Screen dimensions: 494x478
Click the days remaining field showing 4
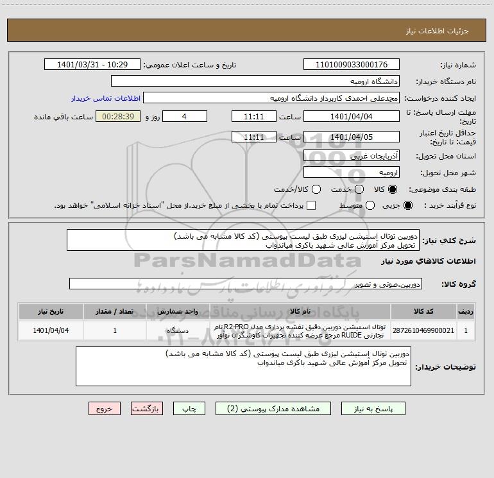tap(185, 117)
